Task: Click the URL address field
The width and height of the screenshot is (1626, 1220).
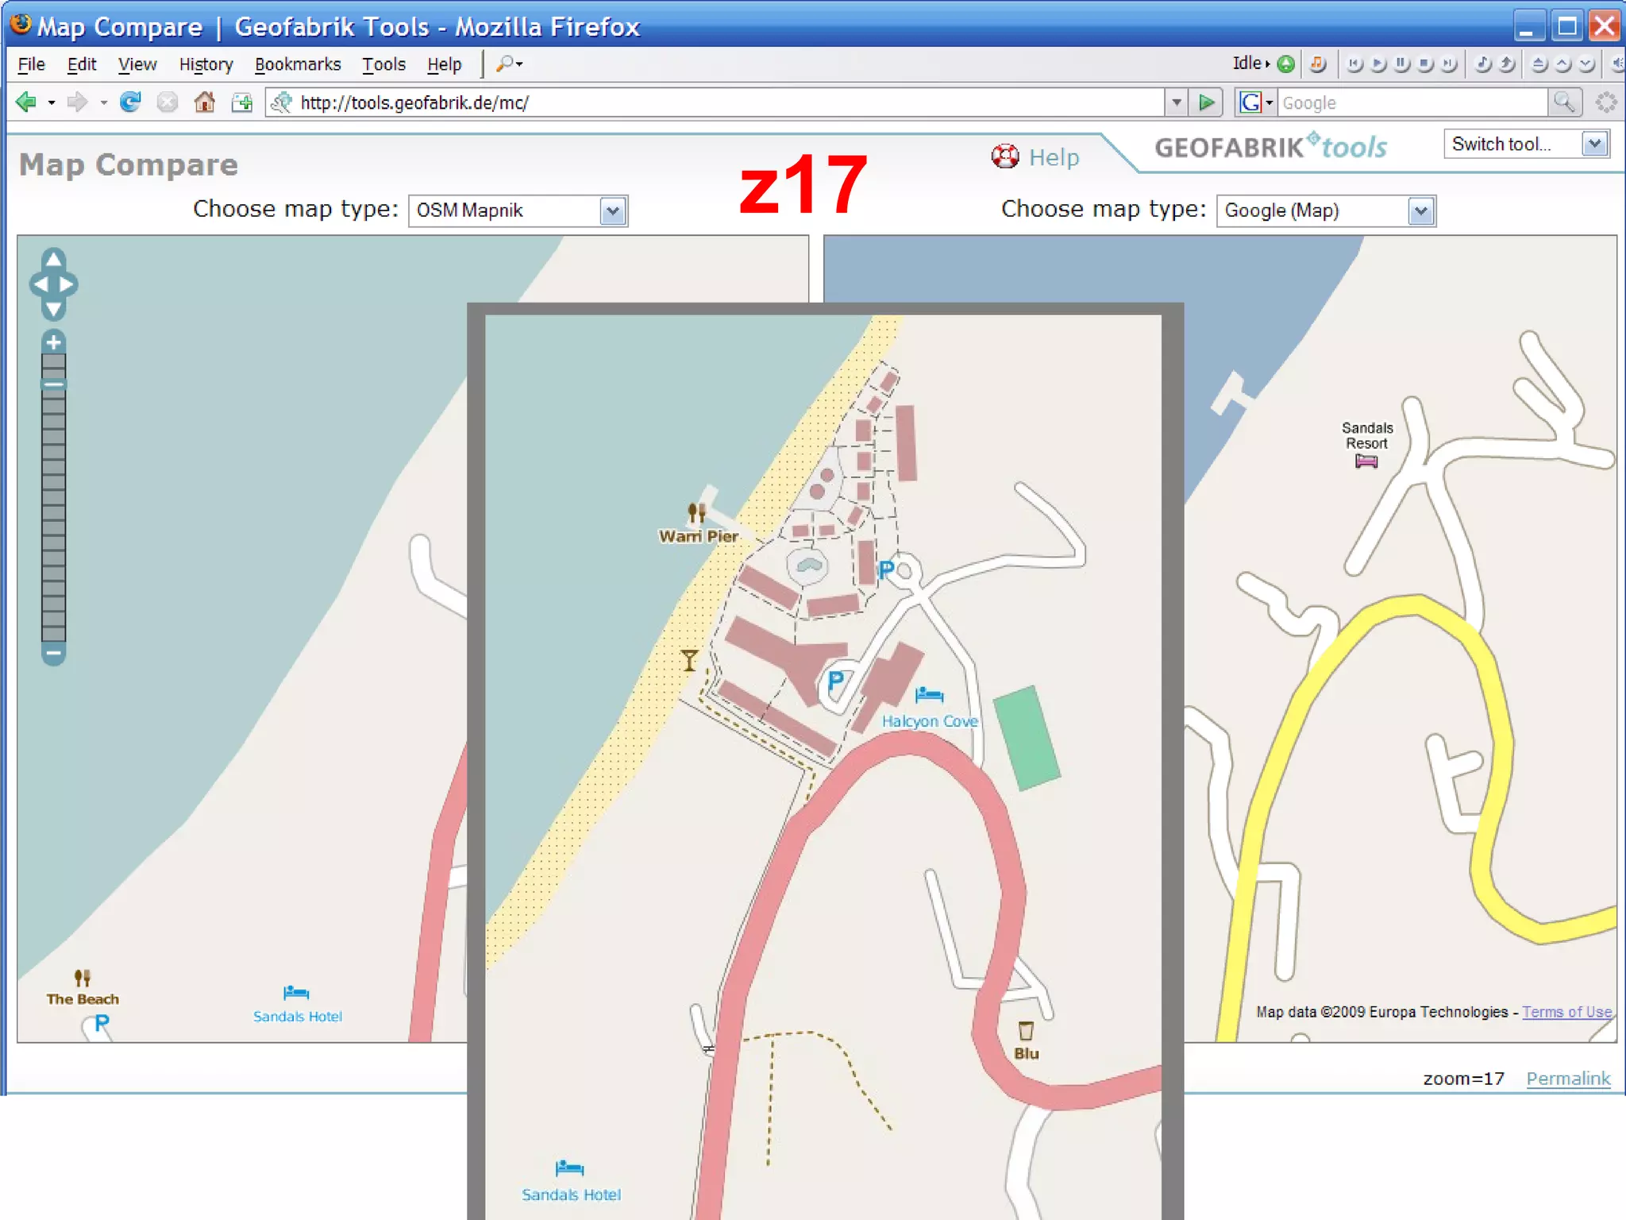Action: (715, 102)
